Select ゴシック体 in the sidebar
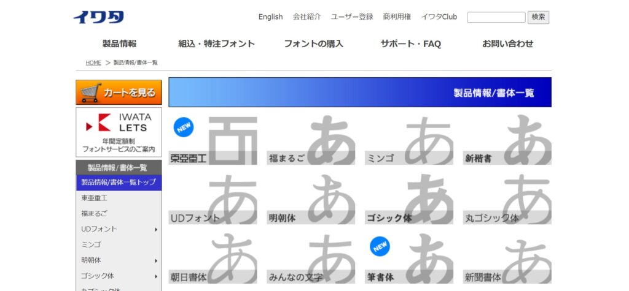The image size is (629, 291). pos(119,276)
